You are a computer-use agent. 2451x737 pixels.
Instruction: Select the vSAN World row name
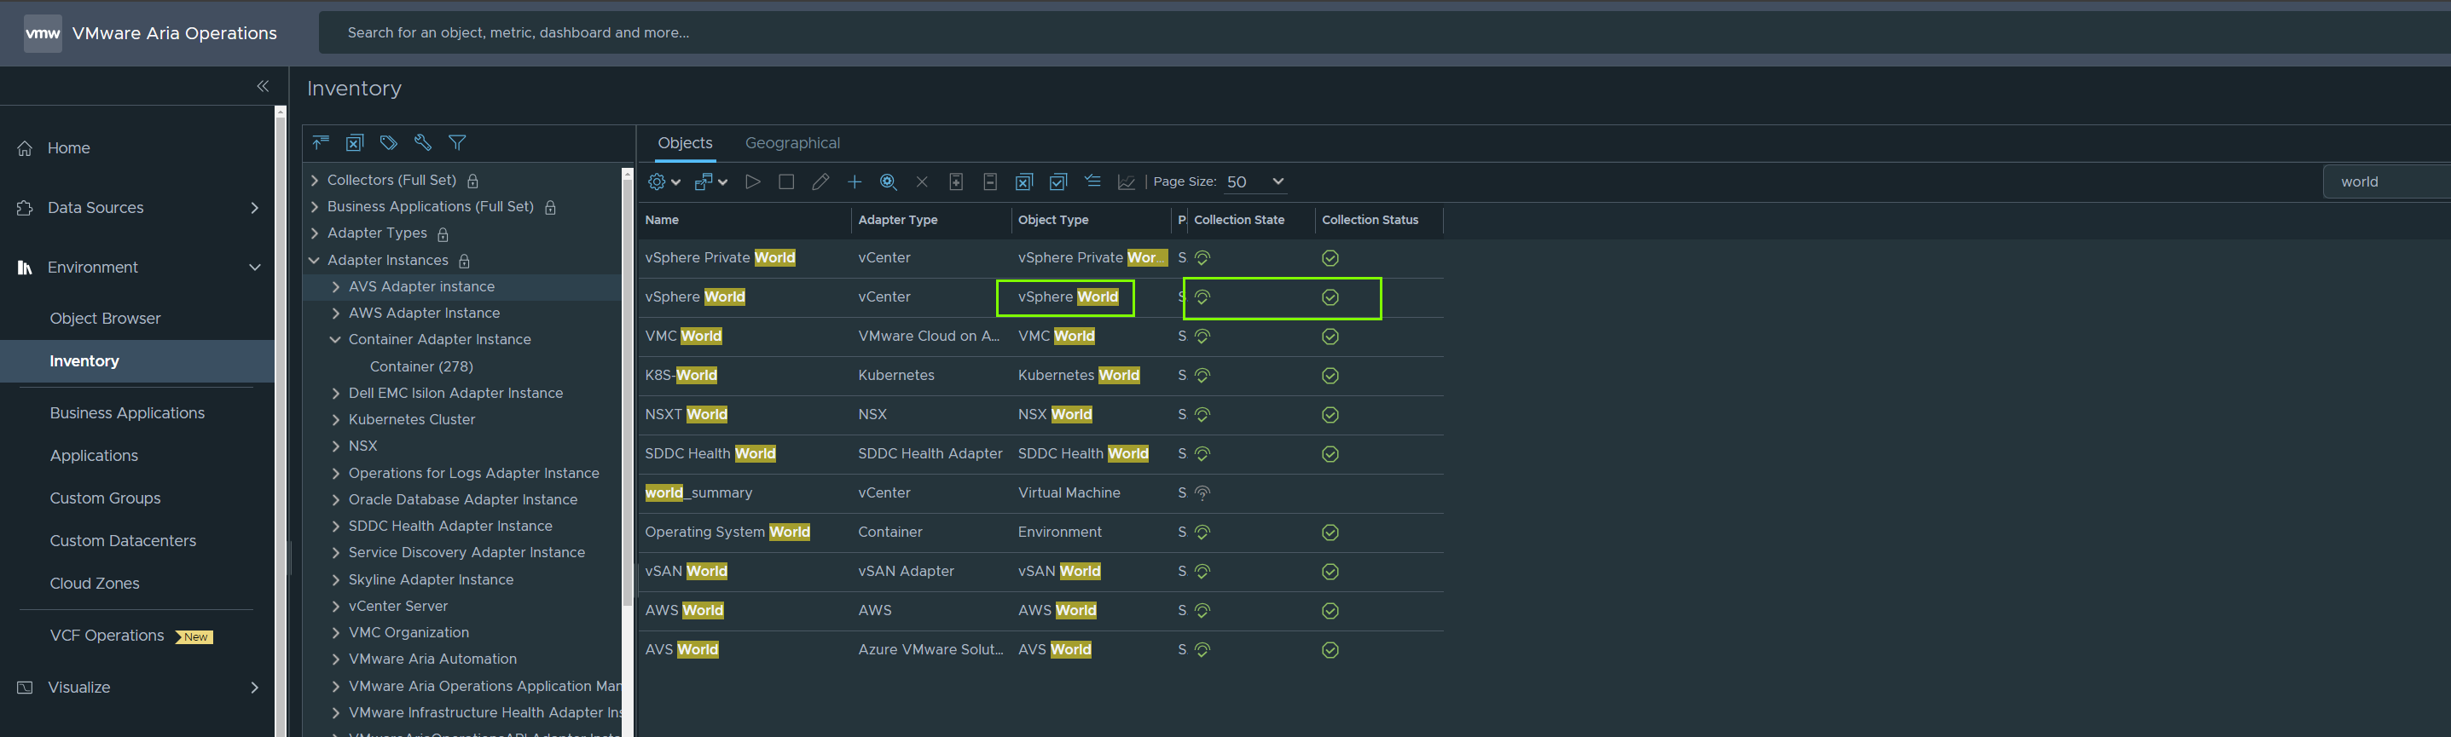click(x=686, y=572)
